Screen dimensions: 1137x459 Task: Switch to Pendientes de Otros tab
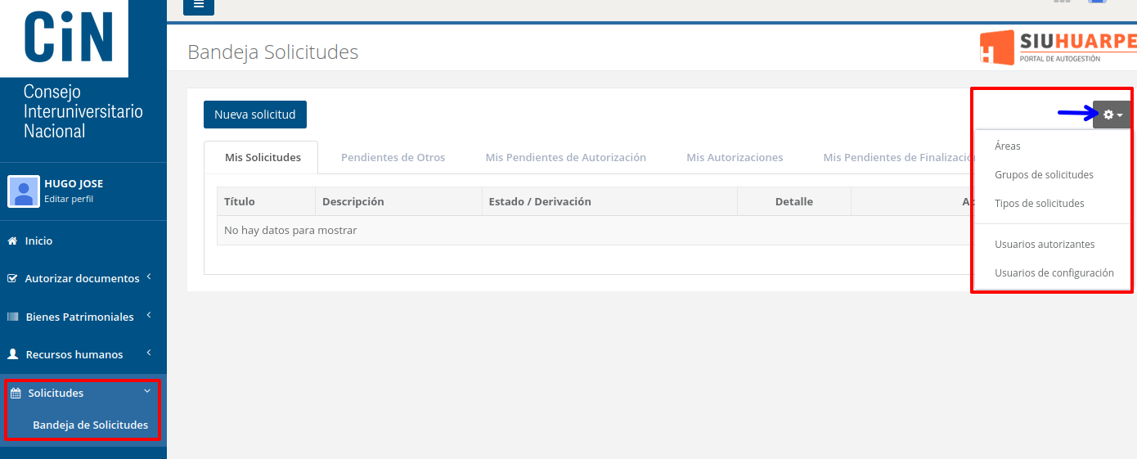(393, 157)
